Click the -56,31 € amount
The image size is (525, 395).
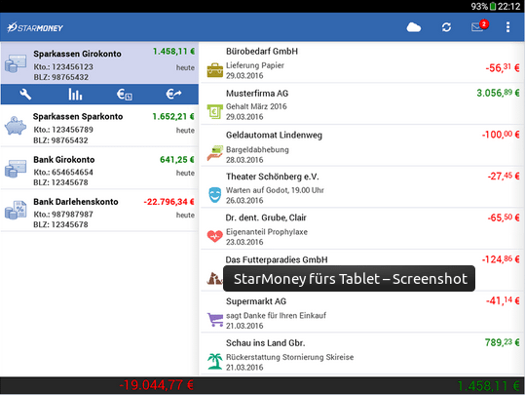coord(503,67)
